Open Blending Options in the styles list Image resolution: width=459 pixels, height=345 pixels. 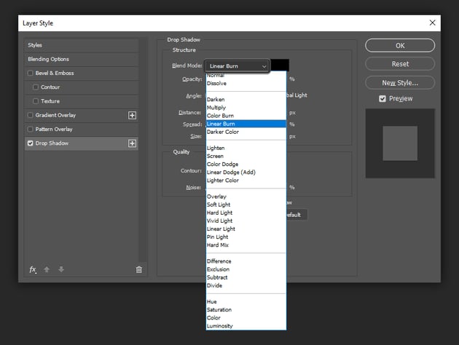click(48, 59)
